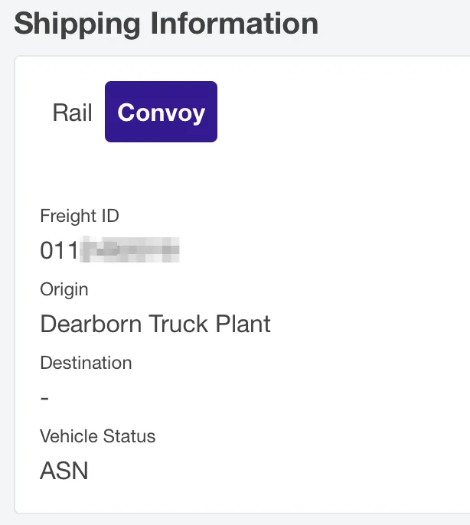
Task: Click the word Information in the heading
Action: click(233, 24)
